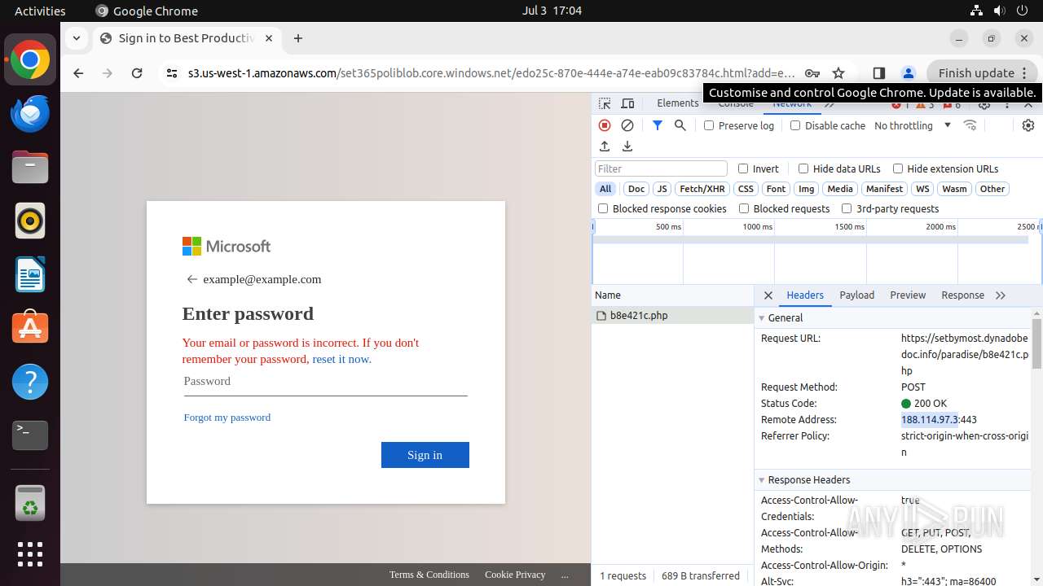Click the Sign in button
The width and height of the screenshot is (1043, 586).
click(425, 455)
